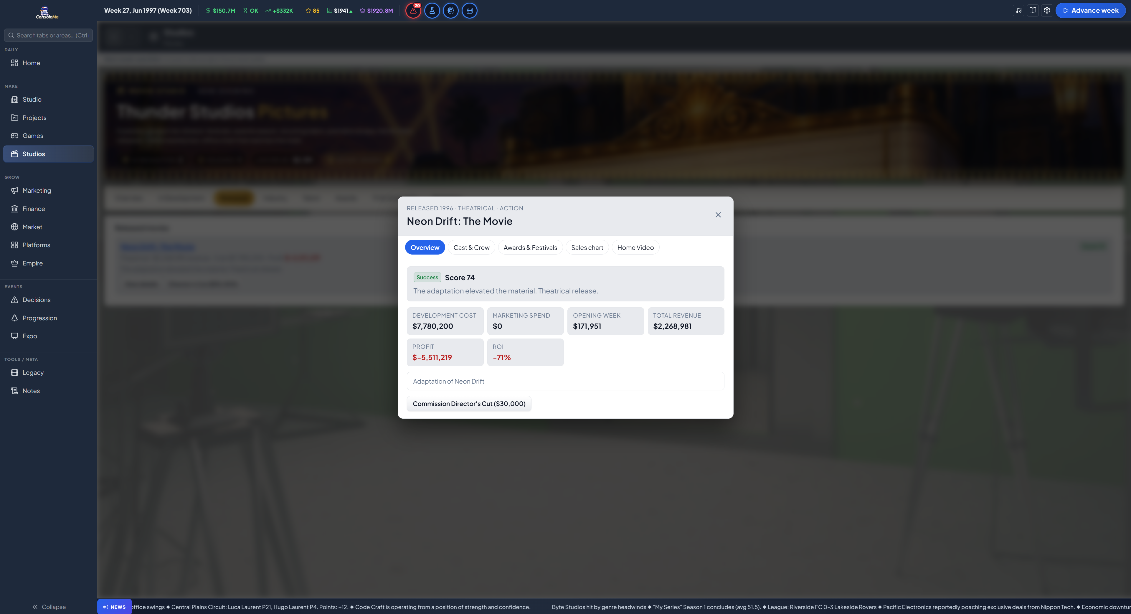Select the Sales chart tab
1131x614 pixels.
click(x=587, y=247)
